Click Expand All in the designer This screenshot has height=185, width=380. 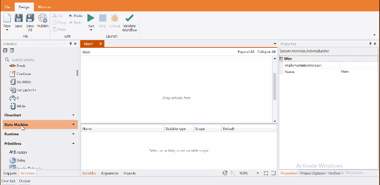[x=246, y=52]
